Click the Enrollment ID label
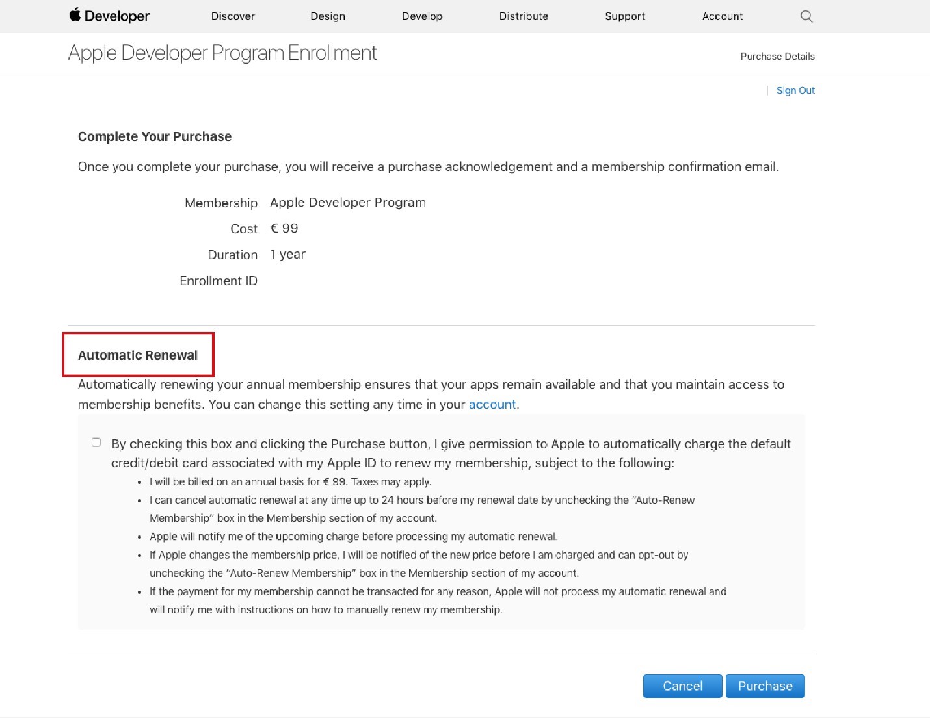Screen dimensions: 930x718 point(219,281)
